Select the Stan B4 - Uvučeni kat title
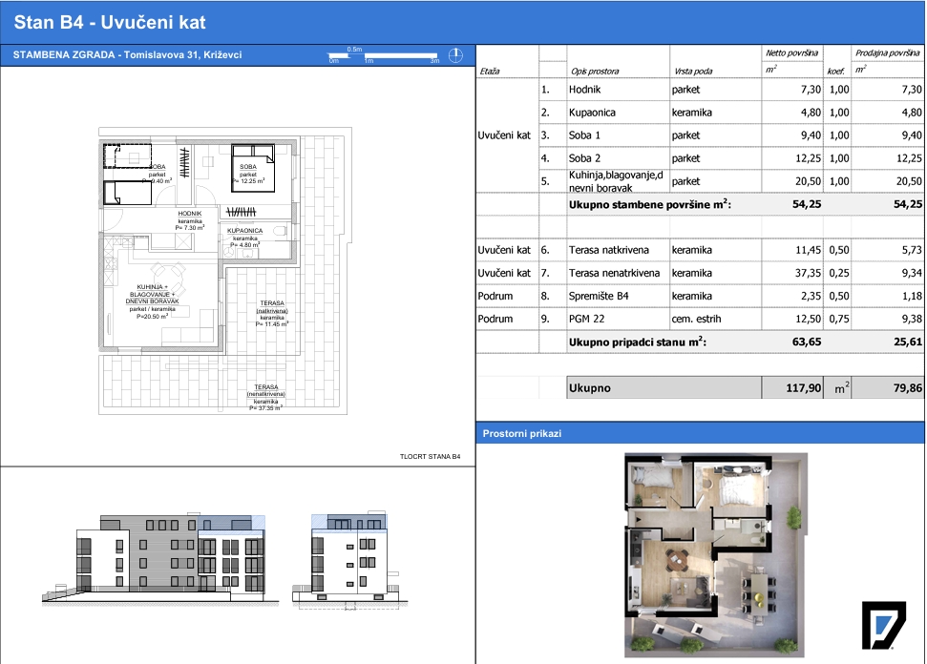 (x=110, y=23)
